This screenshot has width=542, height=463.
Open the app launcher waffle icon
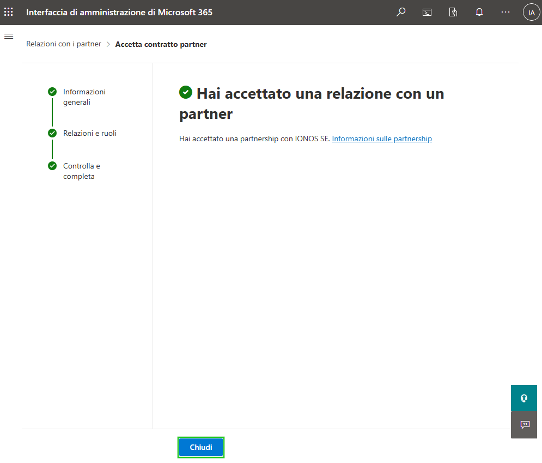click(x=9, y=12)
